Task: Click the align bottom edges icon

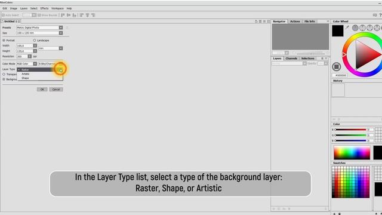Action: (75, 15)
